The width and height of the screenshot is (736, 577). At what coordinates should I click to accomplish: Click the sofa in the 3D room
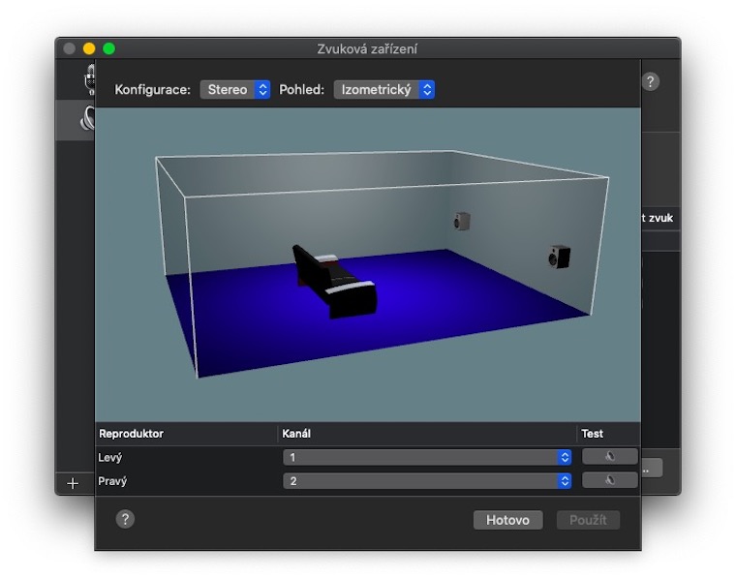(x=334, y=283)
